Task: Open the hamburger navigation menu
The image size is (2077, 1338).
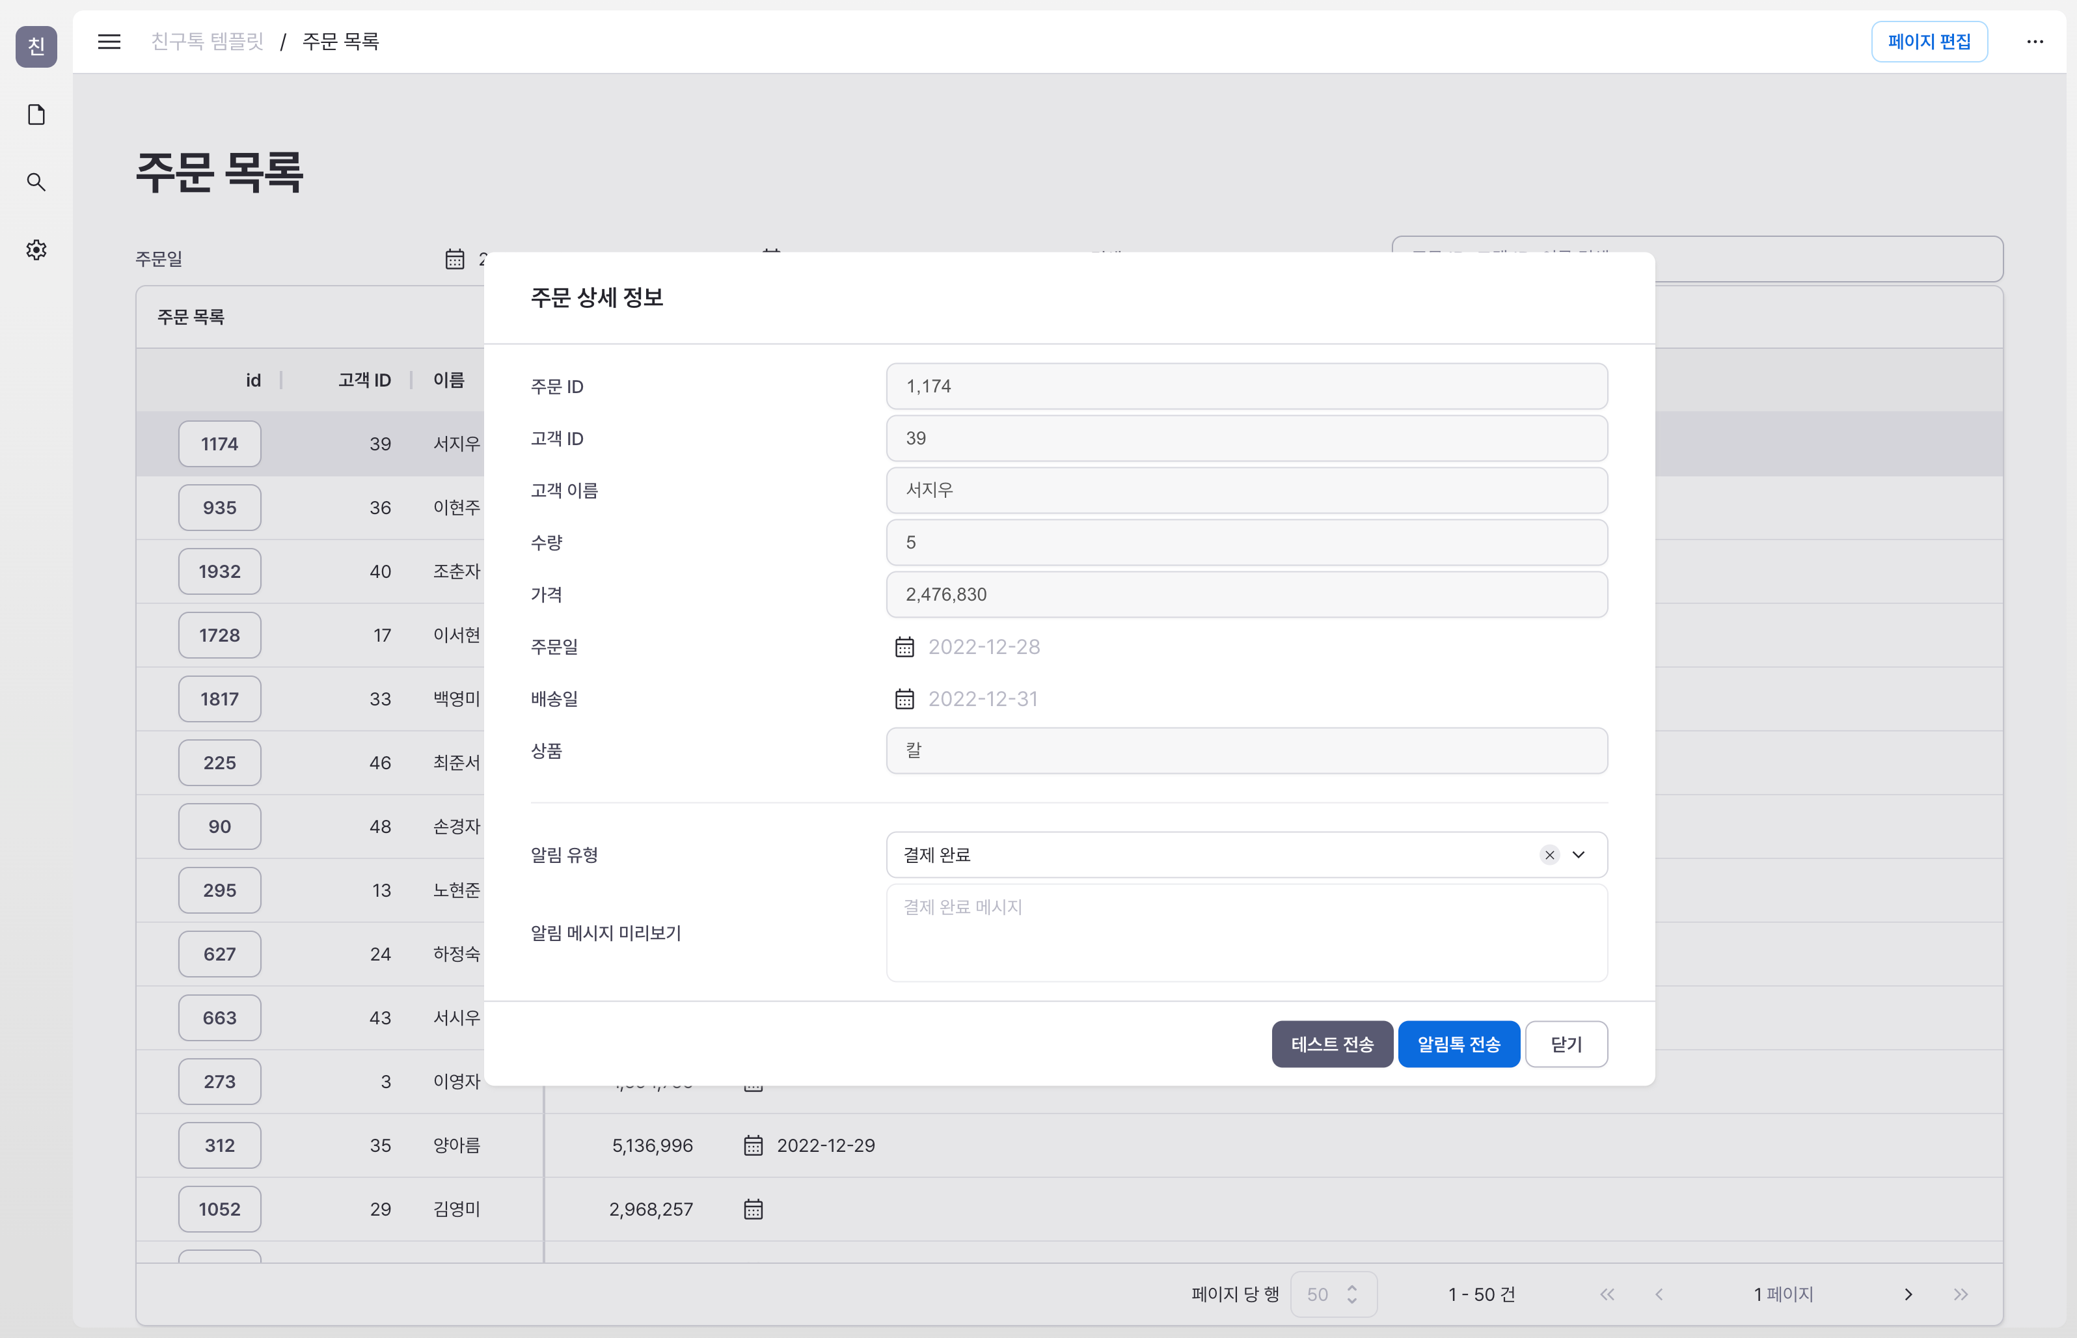Action: click(x=109, y=42)
